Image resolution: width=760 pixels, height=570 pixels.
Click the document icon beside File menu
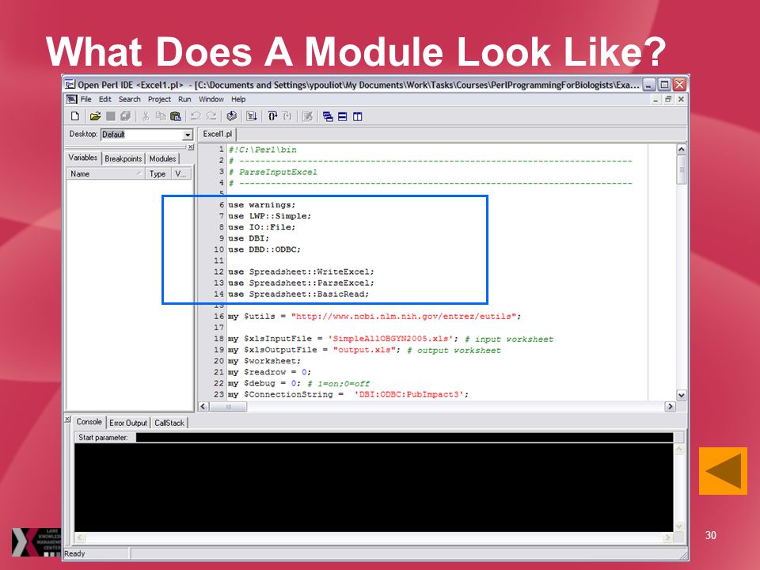[x=72, y=100]
